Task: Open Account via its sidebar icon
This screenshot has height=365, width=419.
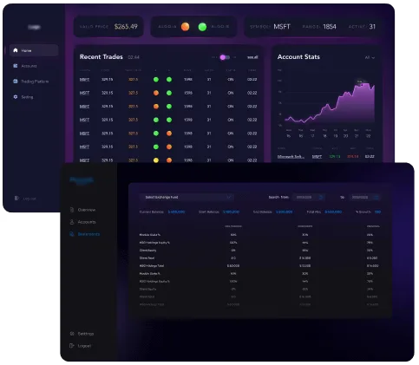Action: (x=16, y=66)
